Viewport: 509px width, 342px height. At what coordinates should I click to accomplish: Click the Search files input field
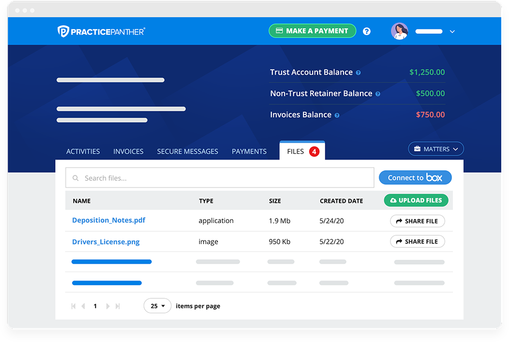[x=220, y=178]
